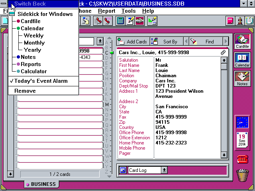Click the rocket launcher toolbar icon
255x191 pixels.
click(240, 21)
